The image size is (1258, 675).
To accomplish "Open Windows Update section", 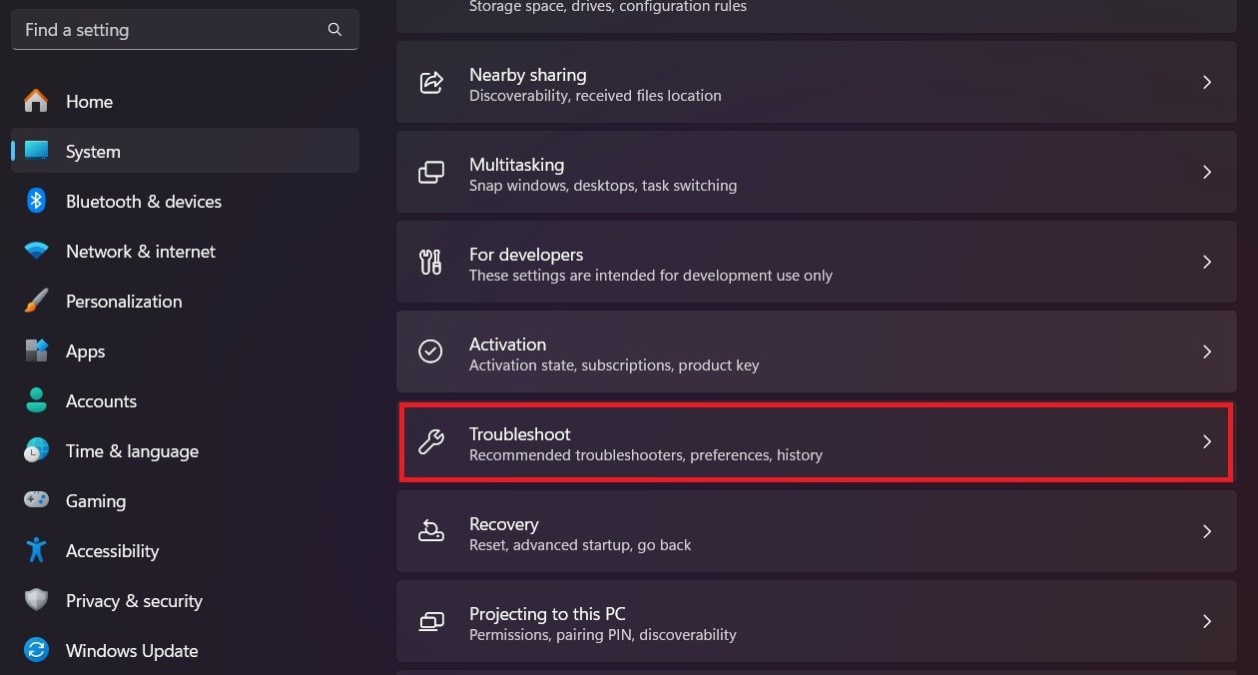I will (185, 650).
